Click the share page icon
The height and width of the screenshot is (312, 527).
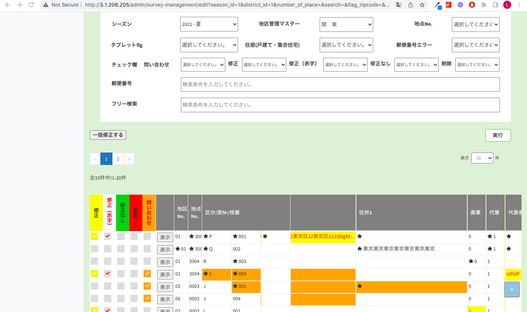point(411,5)
